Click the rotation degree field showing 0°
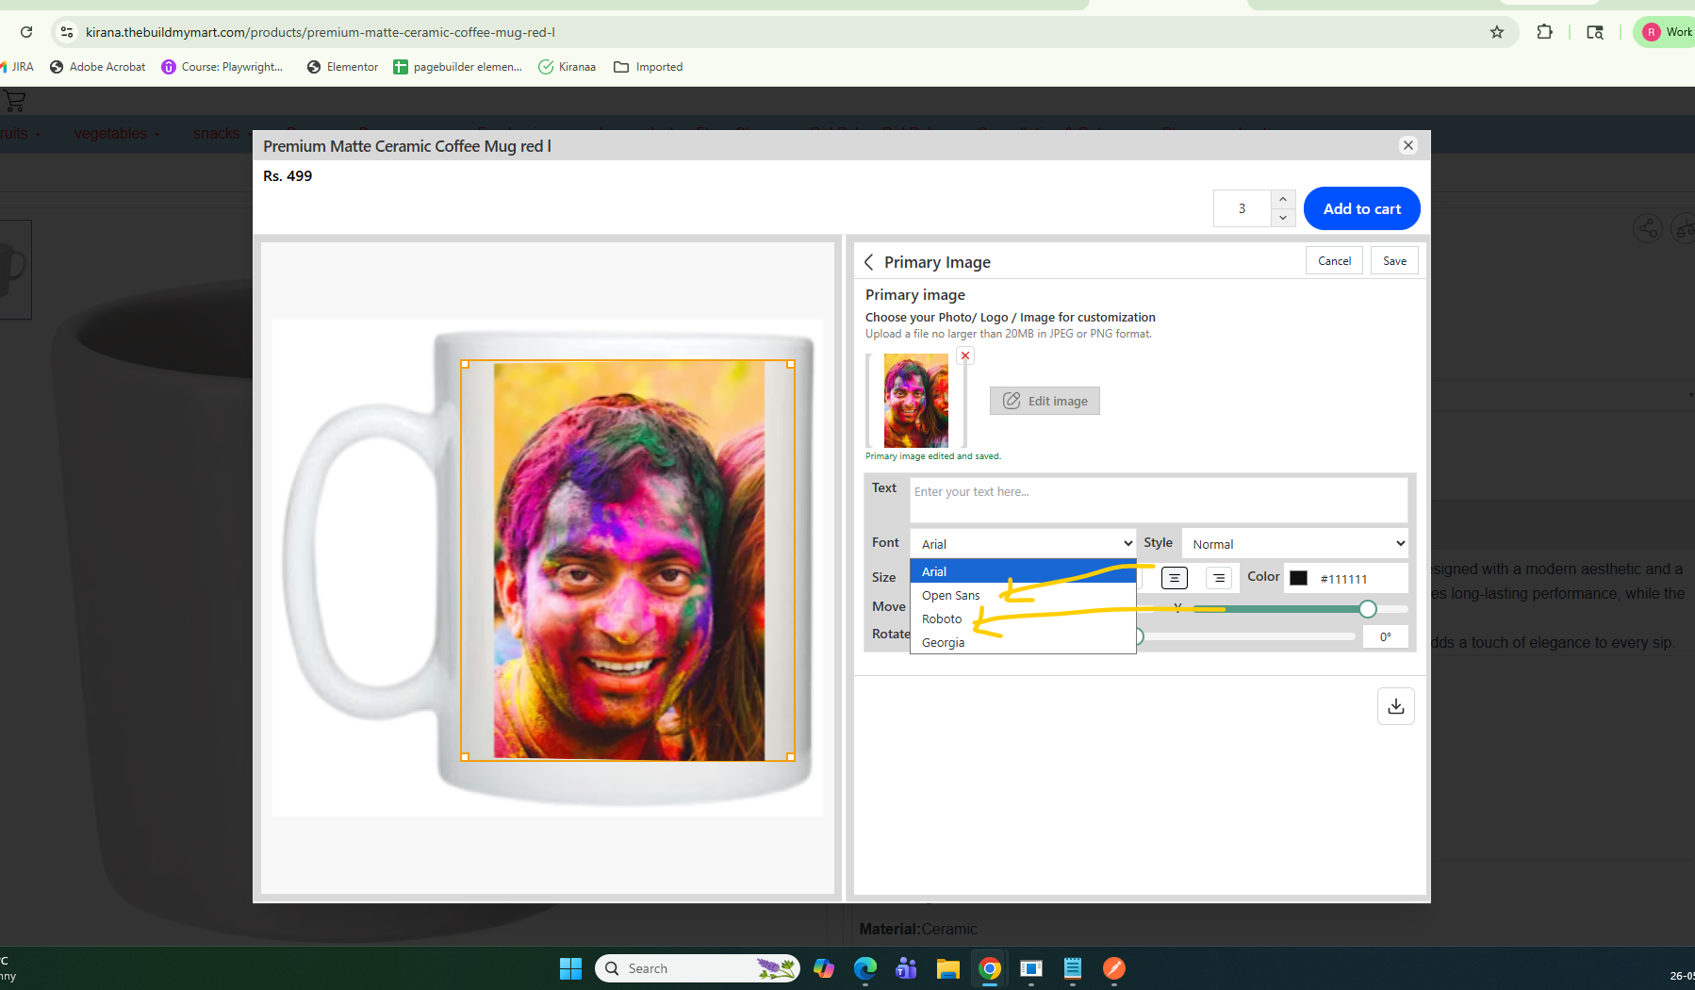 1386,636
